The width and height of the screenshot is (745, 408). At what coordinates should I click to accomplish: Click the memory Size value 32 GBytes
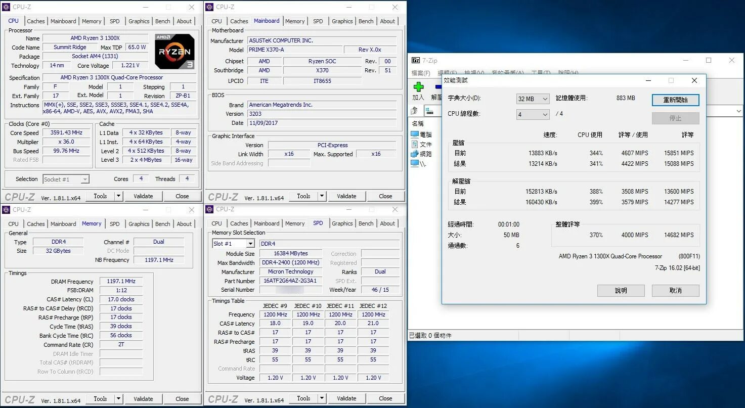58,251
